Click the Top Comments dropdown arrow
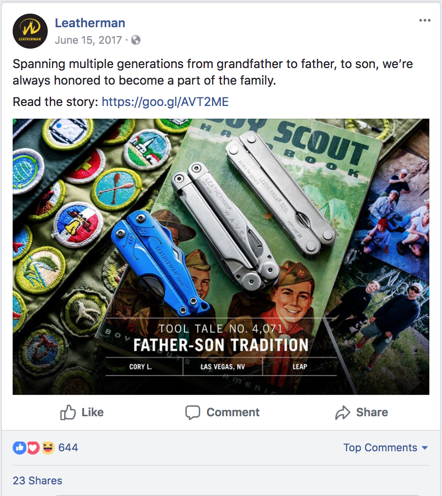 [x=425, y=448]
